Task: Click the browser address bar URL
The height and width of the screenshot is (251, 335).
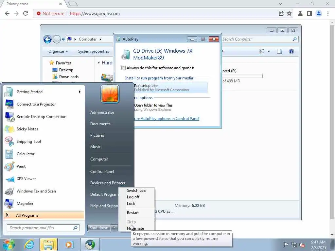Action: pyautogui.click(x=95, y=13)
